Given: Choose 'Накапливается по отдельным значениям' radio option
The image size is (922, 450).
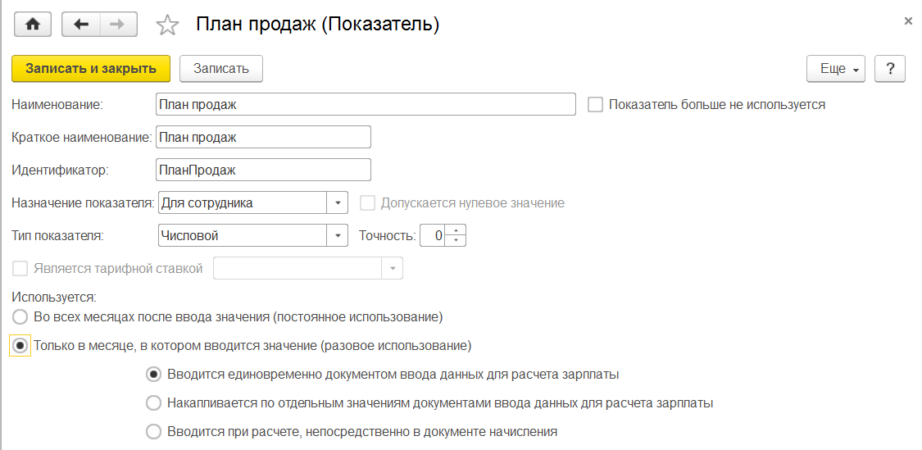Looking at the screenshot, I should tap(153, 403).
